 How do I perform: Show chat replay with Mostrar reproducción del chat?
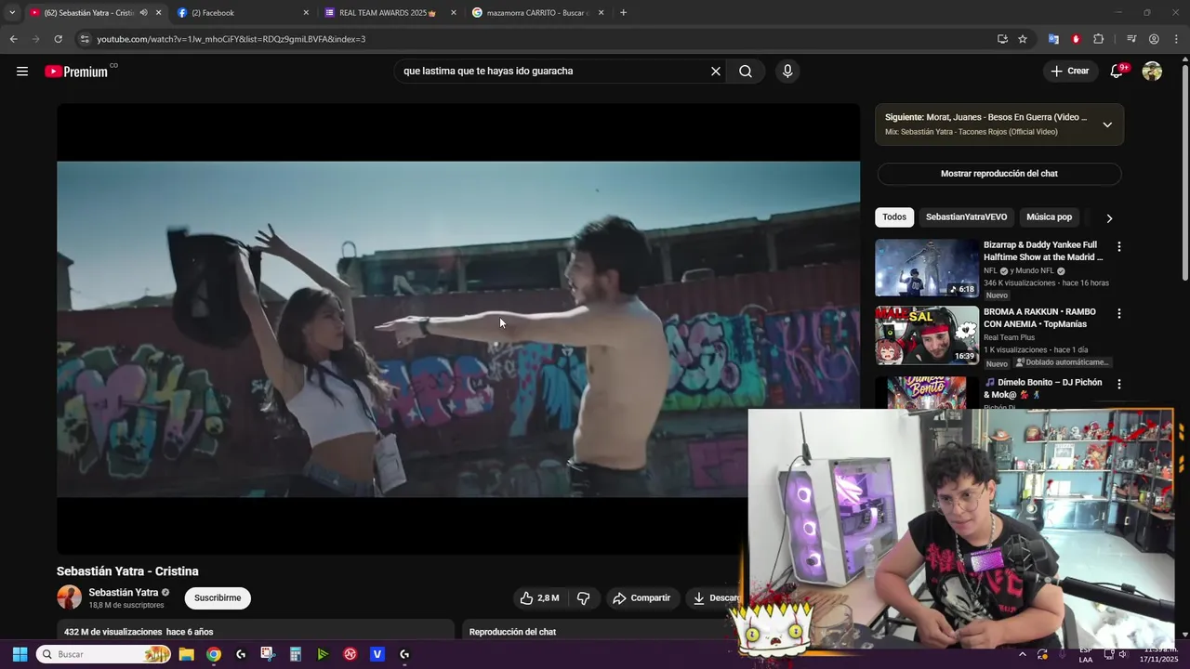999,174
